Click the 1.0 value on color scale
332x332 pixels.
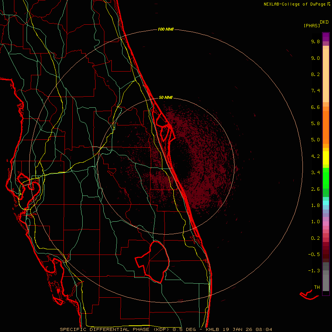pos(315,222)
